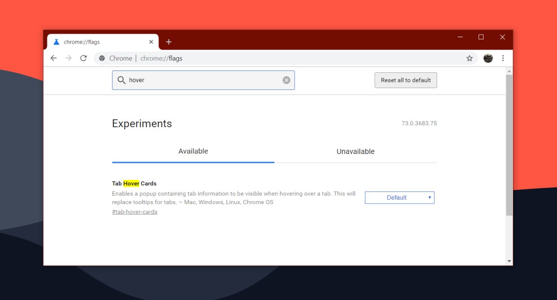The width and height of the screenshot is (557, 300).
Task: Open a new browser tab
Action: pyautogui.click(x=168, y=41)
